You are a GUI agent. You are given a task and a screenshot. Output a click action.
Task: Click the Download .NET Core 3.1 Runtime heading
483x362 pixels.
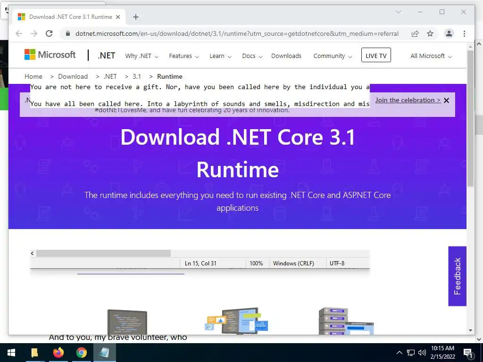[x=238, y=153]
